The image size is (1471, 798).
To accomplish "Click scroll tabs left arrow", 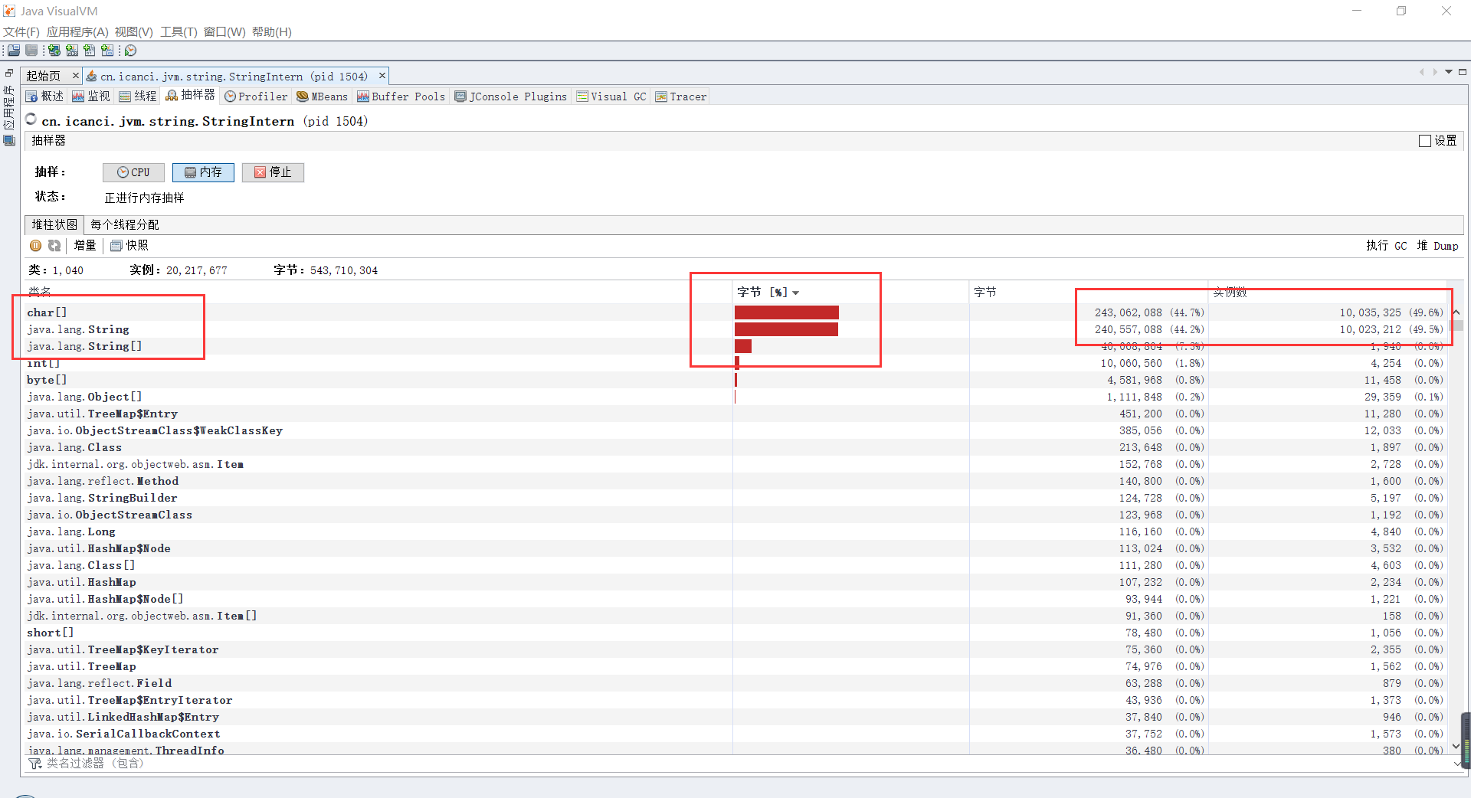I will [1422, 72].
